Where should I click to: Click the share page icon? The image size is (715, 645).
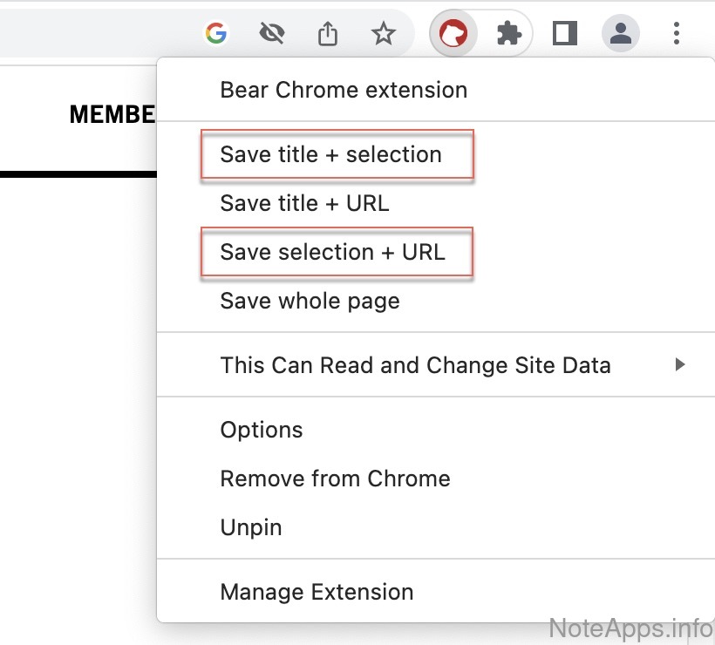coord(327,34)
